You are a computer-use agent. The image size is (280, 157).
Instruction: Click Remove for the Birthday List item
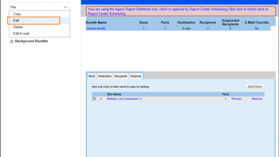pyautogui.click(x=257, y=99)
